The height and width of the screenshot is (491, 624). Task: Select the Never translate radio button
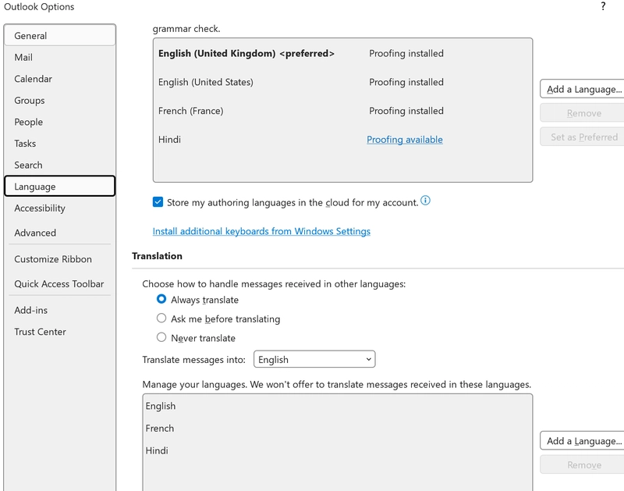(x=161, y=338)
